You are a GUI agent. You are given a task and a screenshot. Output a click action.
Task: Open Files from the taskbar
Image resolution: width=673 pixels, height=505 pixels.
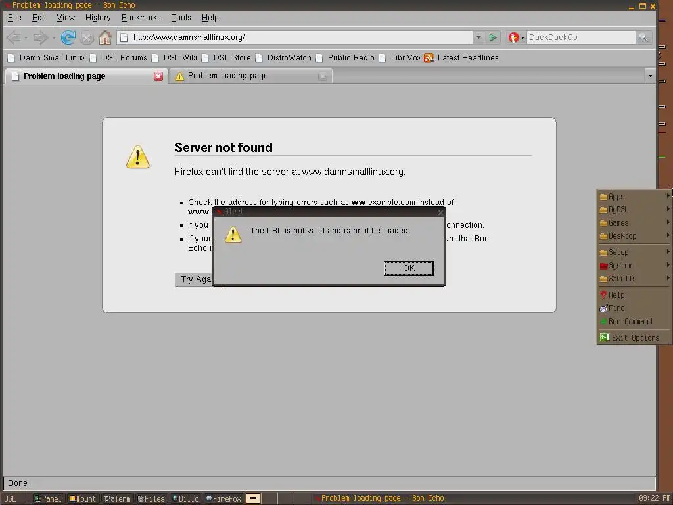(x=151, y=498)
